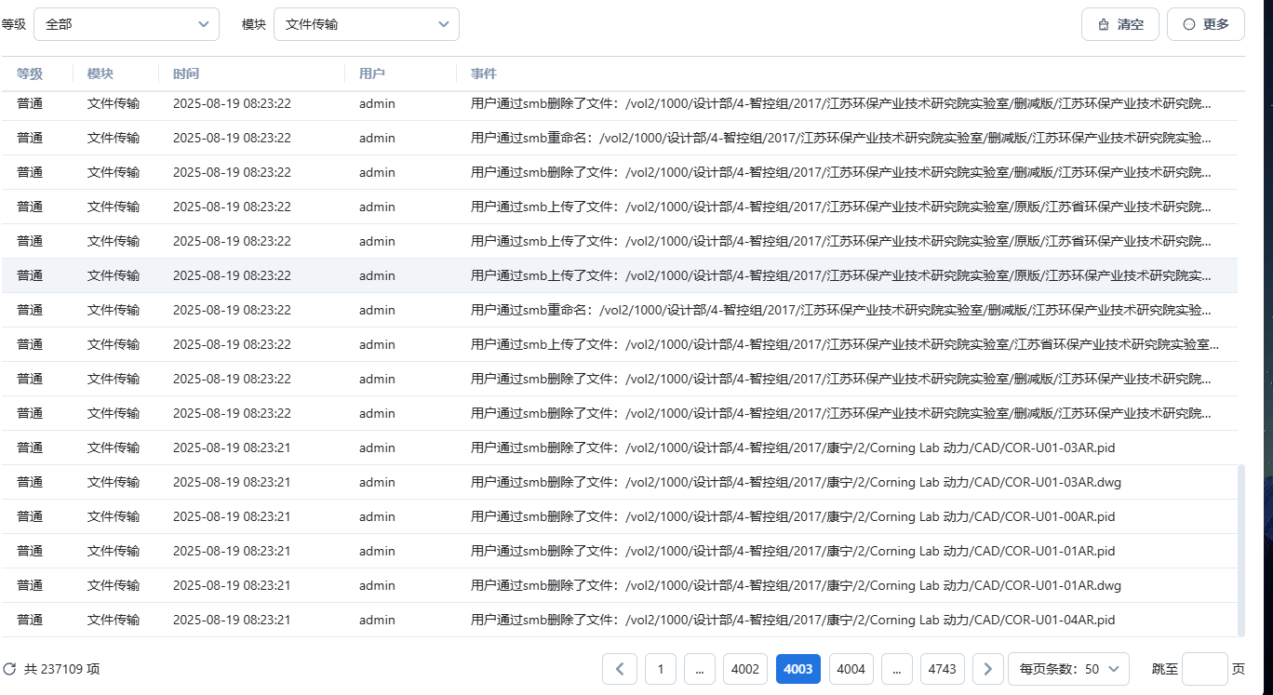This screenshot has height=695, width=1273.
Task: Click the ellipsis after page 1
Action: (x=699, y=669)
